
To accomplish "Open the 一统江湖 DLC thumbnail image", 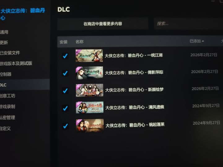I will 89,56.
